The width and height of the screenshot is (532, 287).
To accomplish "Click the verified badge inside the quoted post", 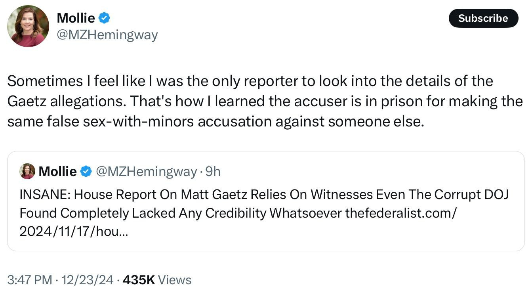I will tap(86, 171).
